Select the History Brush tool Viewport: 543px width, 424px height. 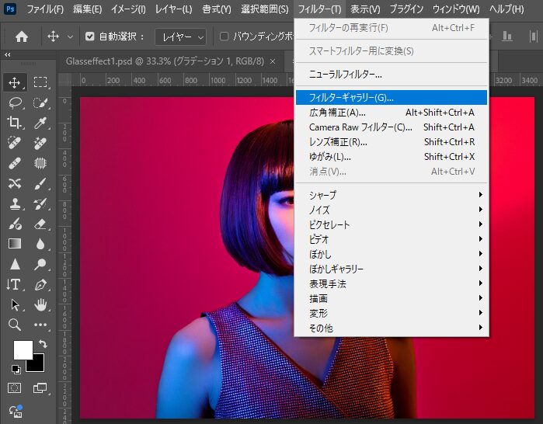pyautogui.click(x=40, y=204)
